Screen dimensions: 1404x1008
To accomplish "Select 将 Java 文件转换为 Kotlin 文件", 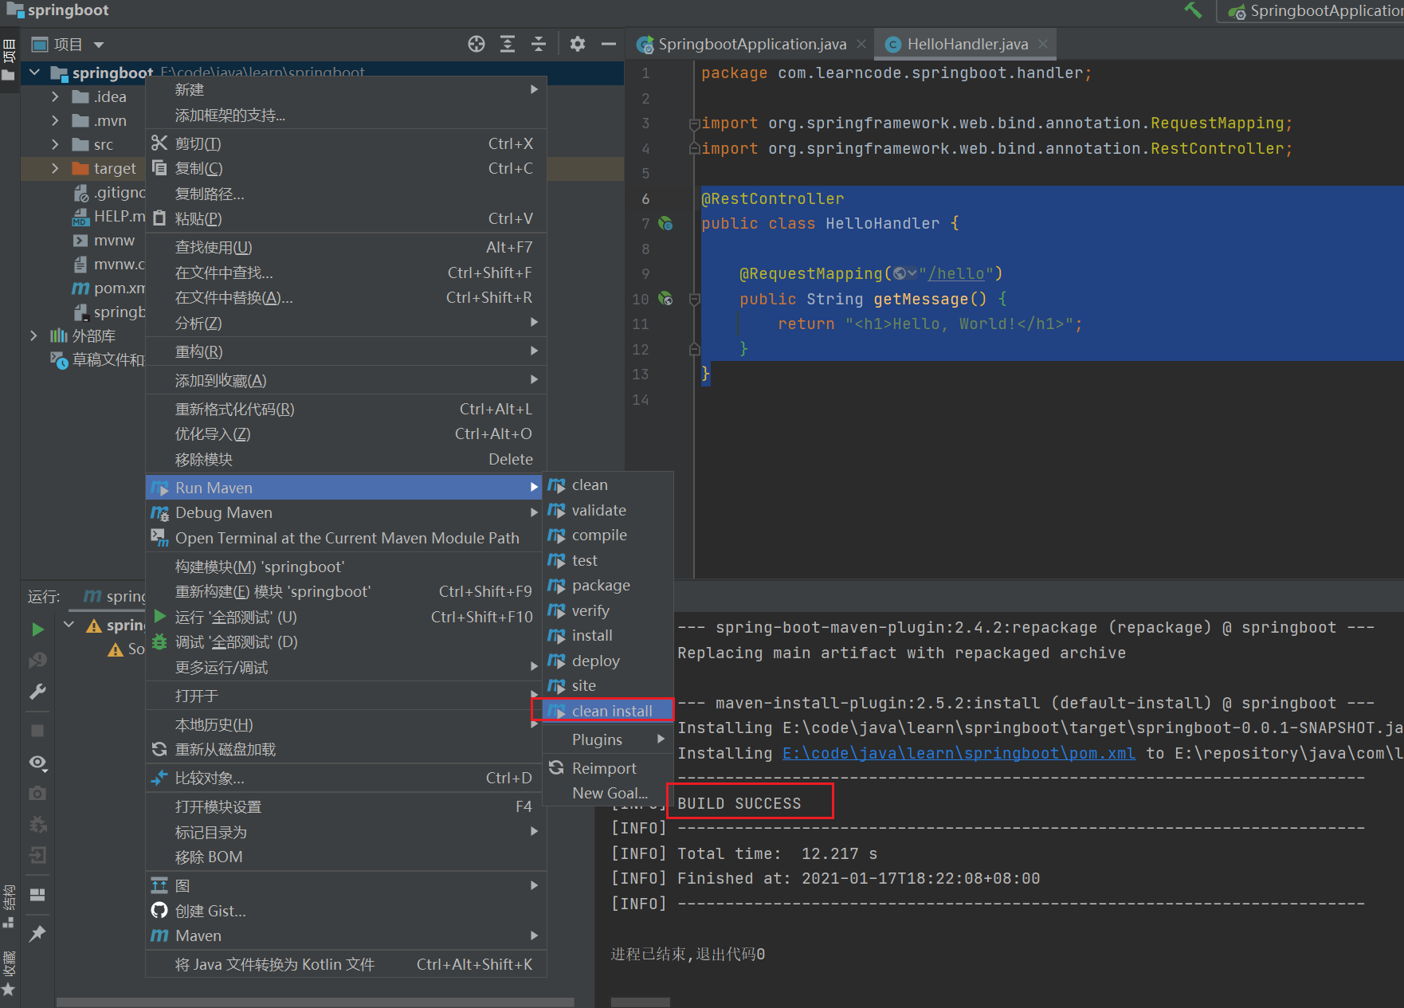I will pyautogui.click(x=346, y=964).
